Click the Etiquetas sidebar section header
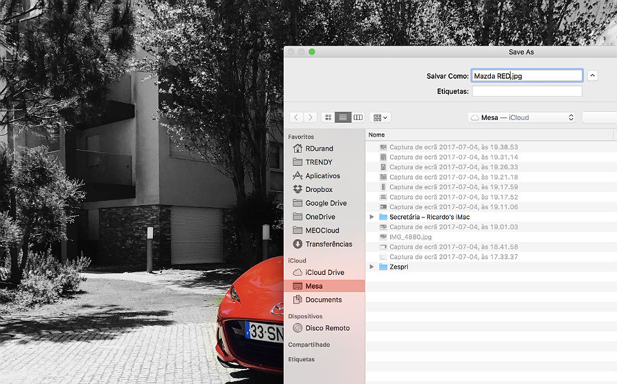Image resolution: width=617 pixels, height=384 pixels. coord(302,359)
